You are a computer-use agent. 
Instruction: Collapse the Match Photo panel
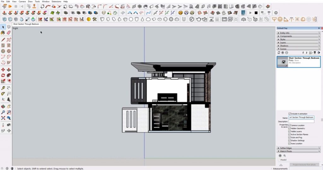point(298,151)
